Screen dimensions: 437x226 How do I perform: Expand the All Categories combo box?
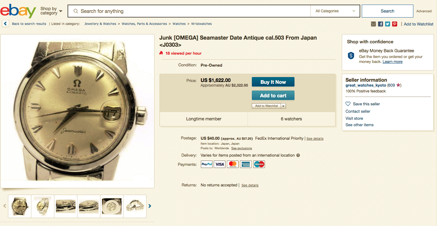coord(335,11)
